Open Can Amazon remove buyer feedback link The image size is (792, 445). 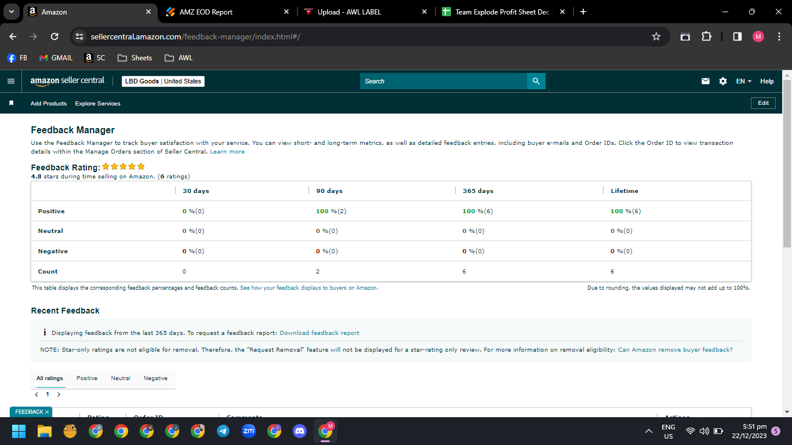[675, 350]
